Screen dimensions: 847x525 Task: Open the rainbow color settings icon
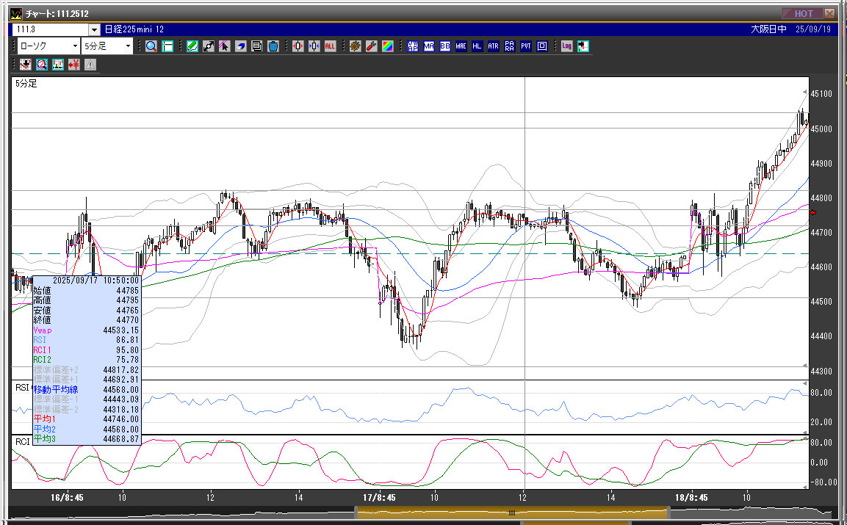(387, 46)
